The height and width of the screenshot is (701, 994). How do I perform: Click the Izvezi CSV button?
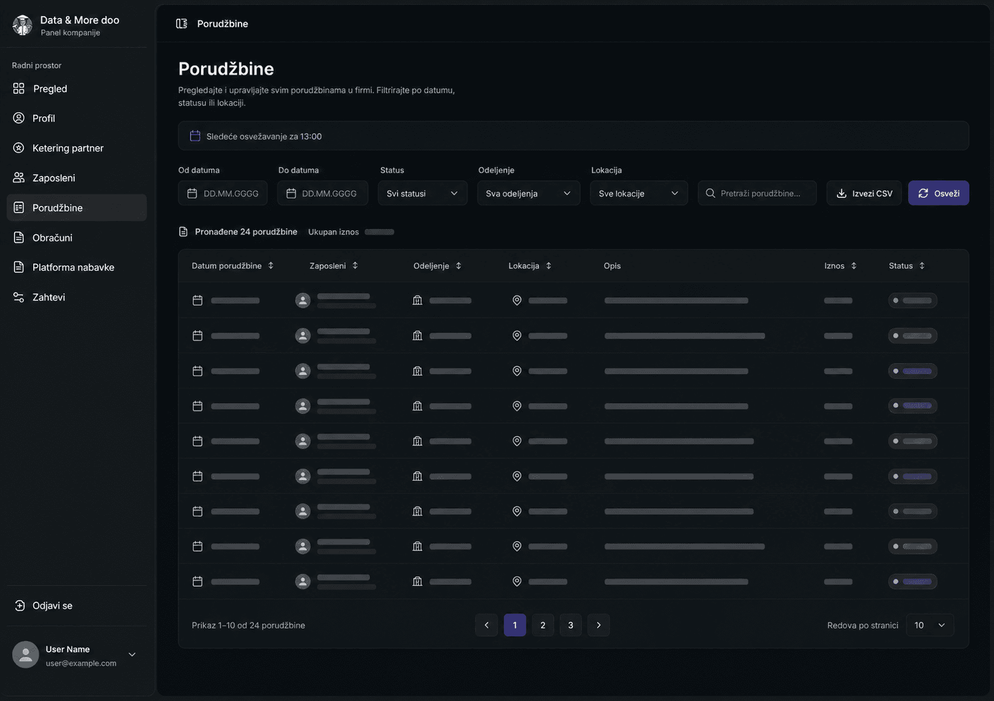(864, 193)
